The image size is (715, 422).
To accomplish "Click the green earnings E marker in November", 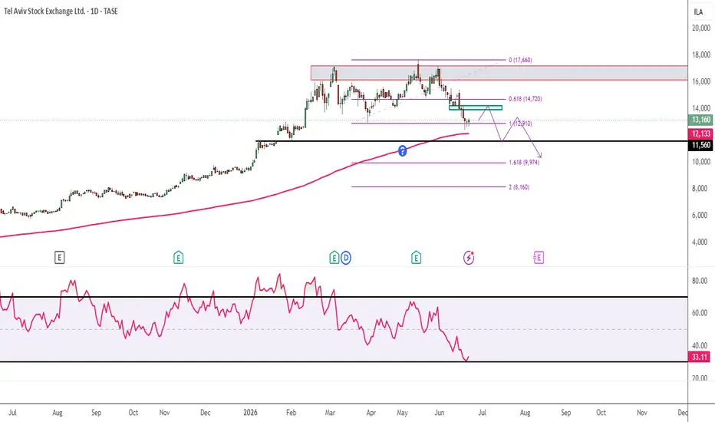I will pos(178,258).
